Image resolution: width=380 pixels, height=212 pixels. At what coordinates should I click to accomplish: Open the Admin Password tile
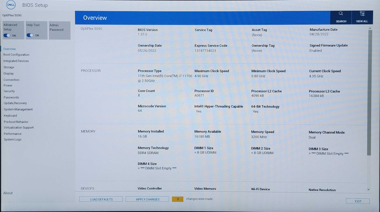(60, 30)
